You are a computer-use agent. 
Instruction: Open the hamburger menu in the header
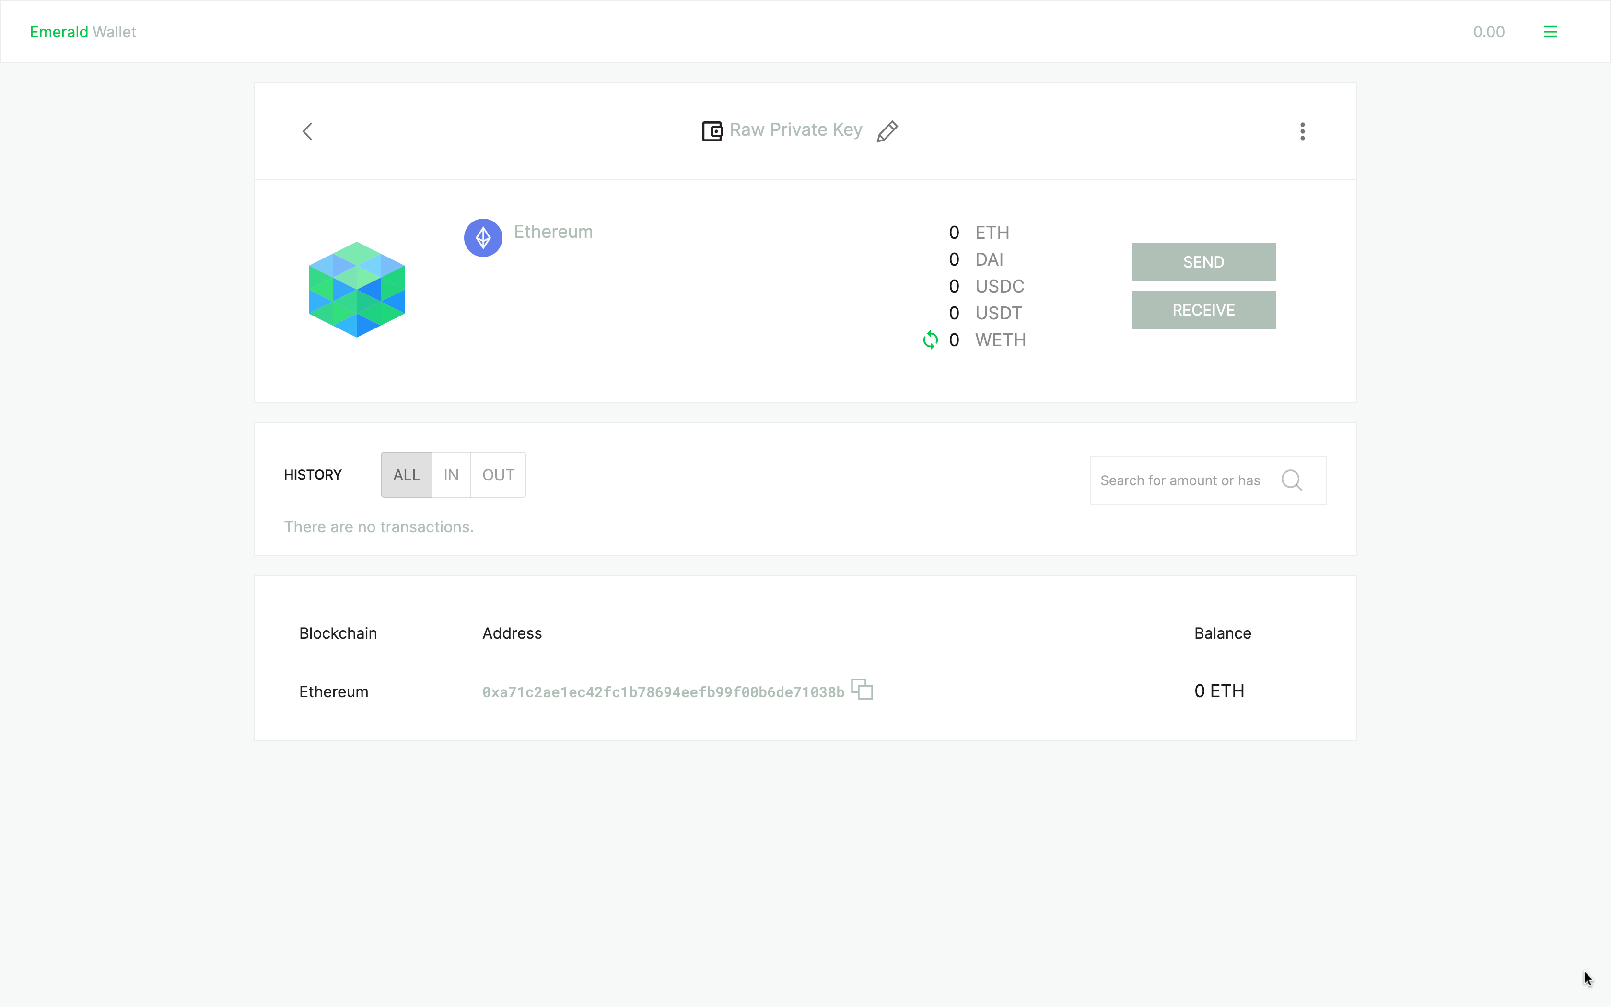[1550, 32]
